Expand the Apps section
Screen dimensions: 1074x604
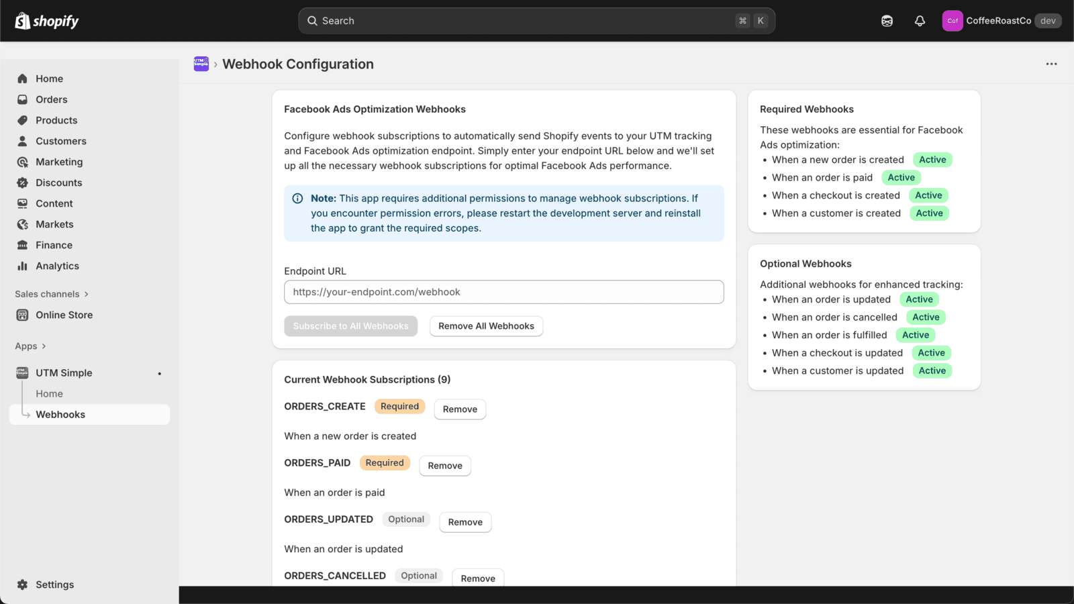coord(30,346)
